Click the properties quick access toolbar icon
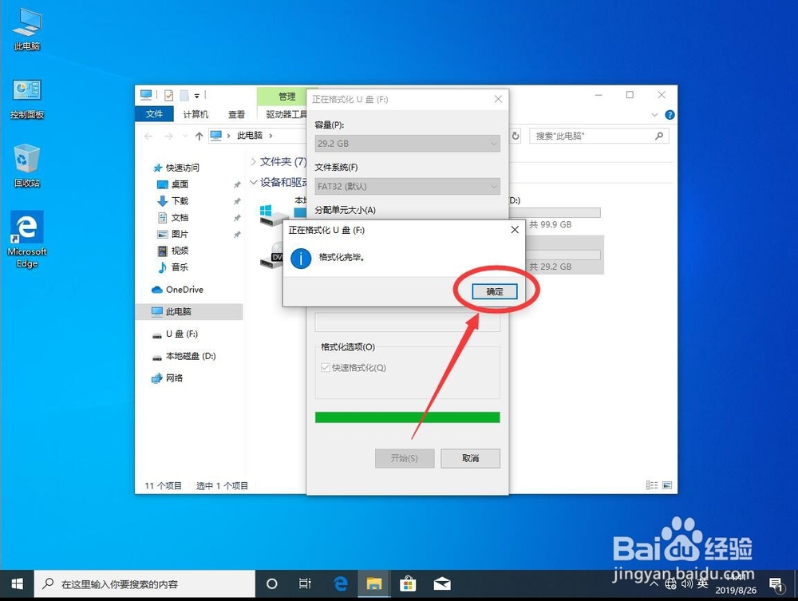 click(x=169, y=95)
